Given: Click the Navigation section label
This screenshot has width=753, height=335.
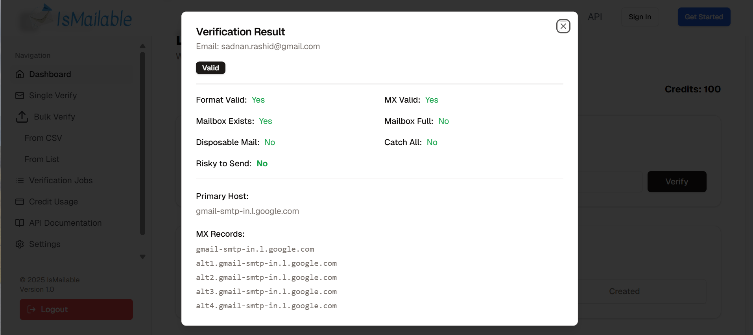Looking at the screenshot, I should [x=33, y=55].
